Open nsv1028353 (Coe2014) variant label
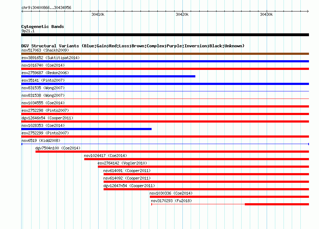The image size is (319, 229). tap(43, 125)
